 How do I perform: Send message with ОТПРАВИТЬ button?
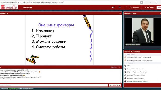pyautogui.click(x=115, y=85)
